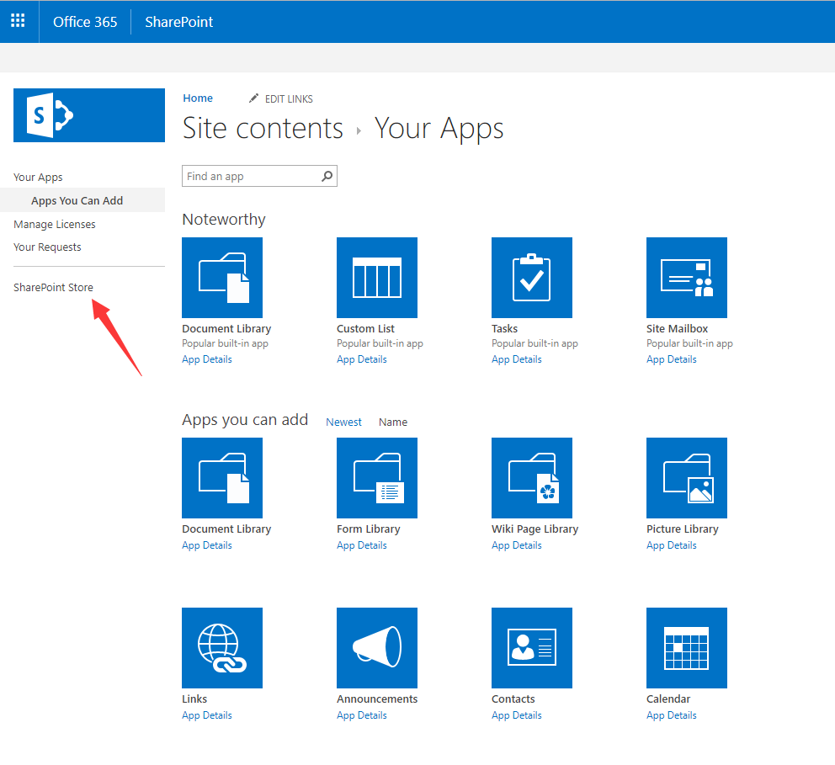This screenshot has width=835, height=765.
Task: Open Your Requests in the sidebar
Action: point(47,247)
